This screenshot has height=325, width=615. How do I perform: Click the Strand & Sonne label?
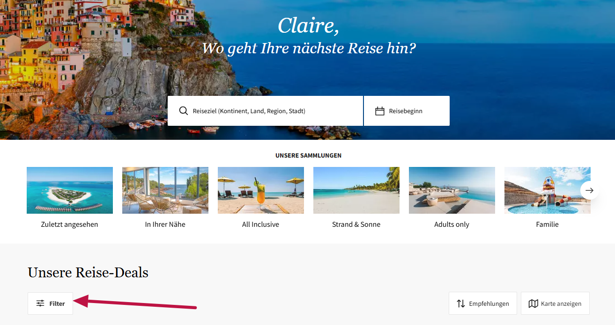(x=356, y=224)
